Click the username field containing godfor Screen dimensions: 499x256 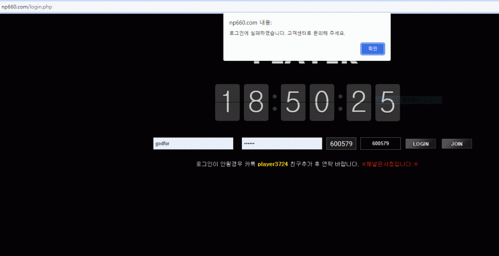193,144
